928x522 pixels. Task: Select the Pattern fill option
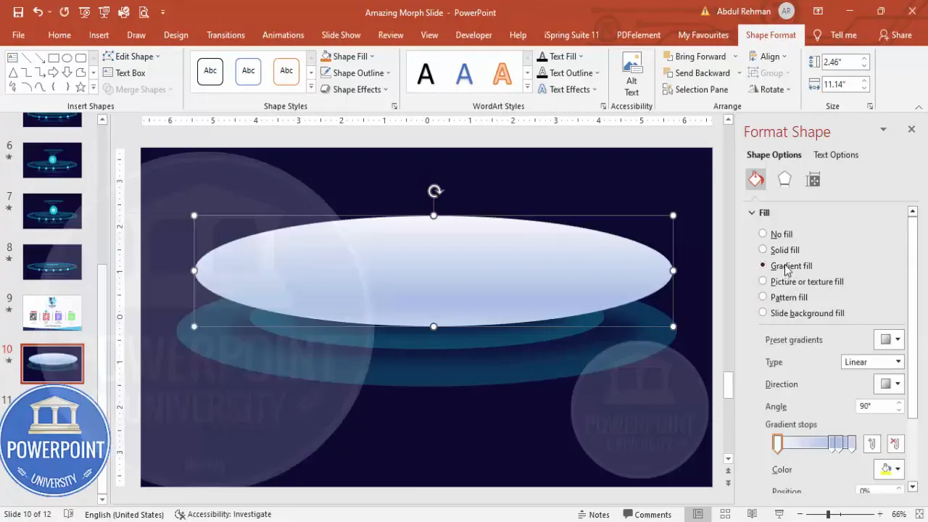783,297
